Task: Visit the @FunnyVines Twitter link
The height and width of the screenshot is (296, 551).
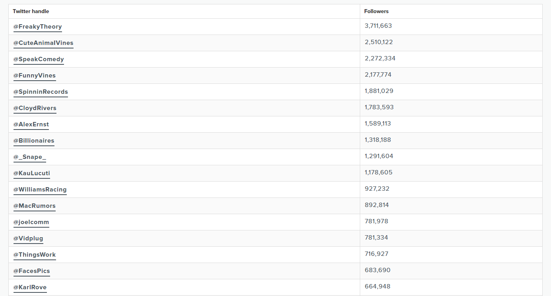Action: click(x=35, y=75)
